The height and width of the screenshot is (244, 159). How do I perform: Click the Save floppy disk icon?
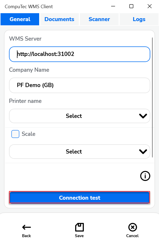click(x=79, y=226)
